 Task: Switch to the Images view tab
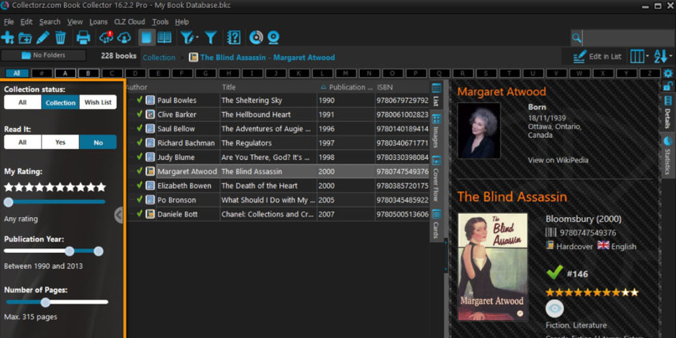pos(436,130)
